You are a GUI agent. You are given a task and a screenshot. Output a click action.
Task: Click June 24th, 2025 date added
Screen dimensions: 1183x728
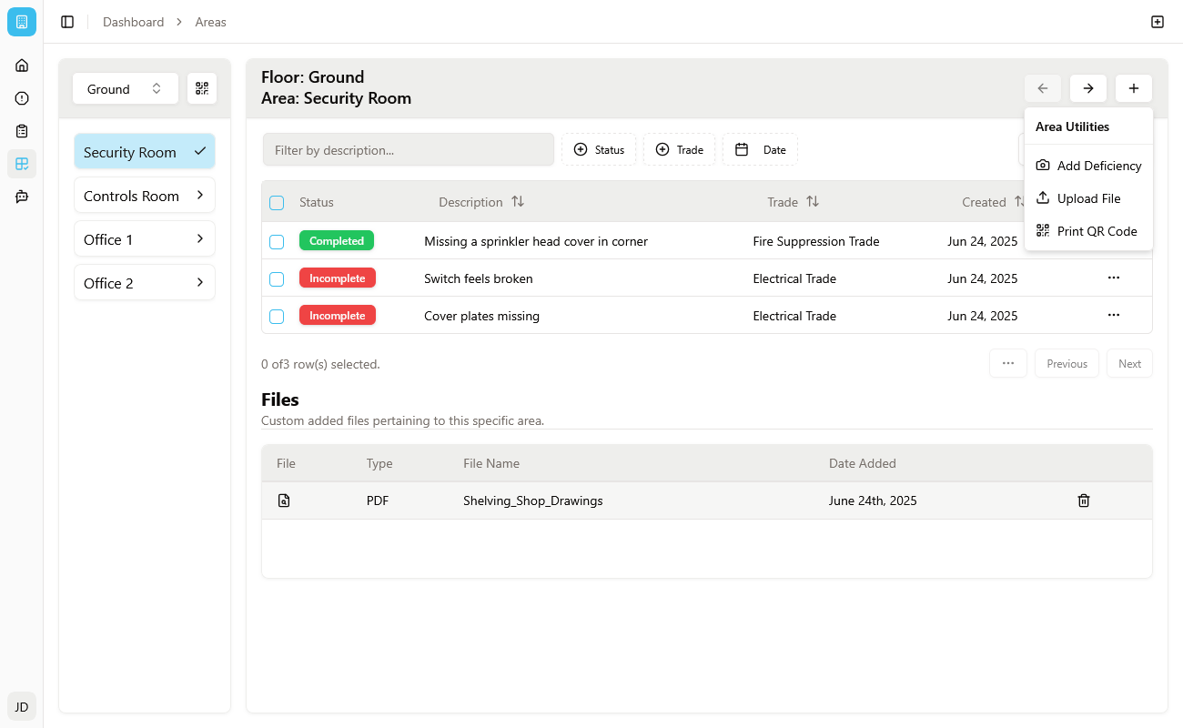click(873, 500)
